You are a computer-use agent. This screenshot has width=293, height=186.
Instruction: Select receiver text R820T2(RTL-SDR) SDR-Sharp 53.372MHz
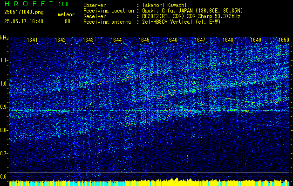[191, 16]
